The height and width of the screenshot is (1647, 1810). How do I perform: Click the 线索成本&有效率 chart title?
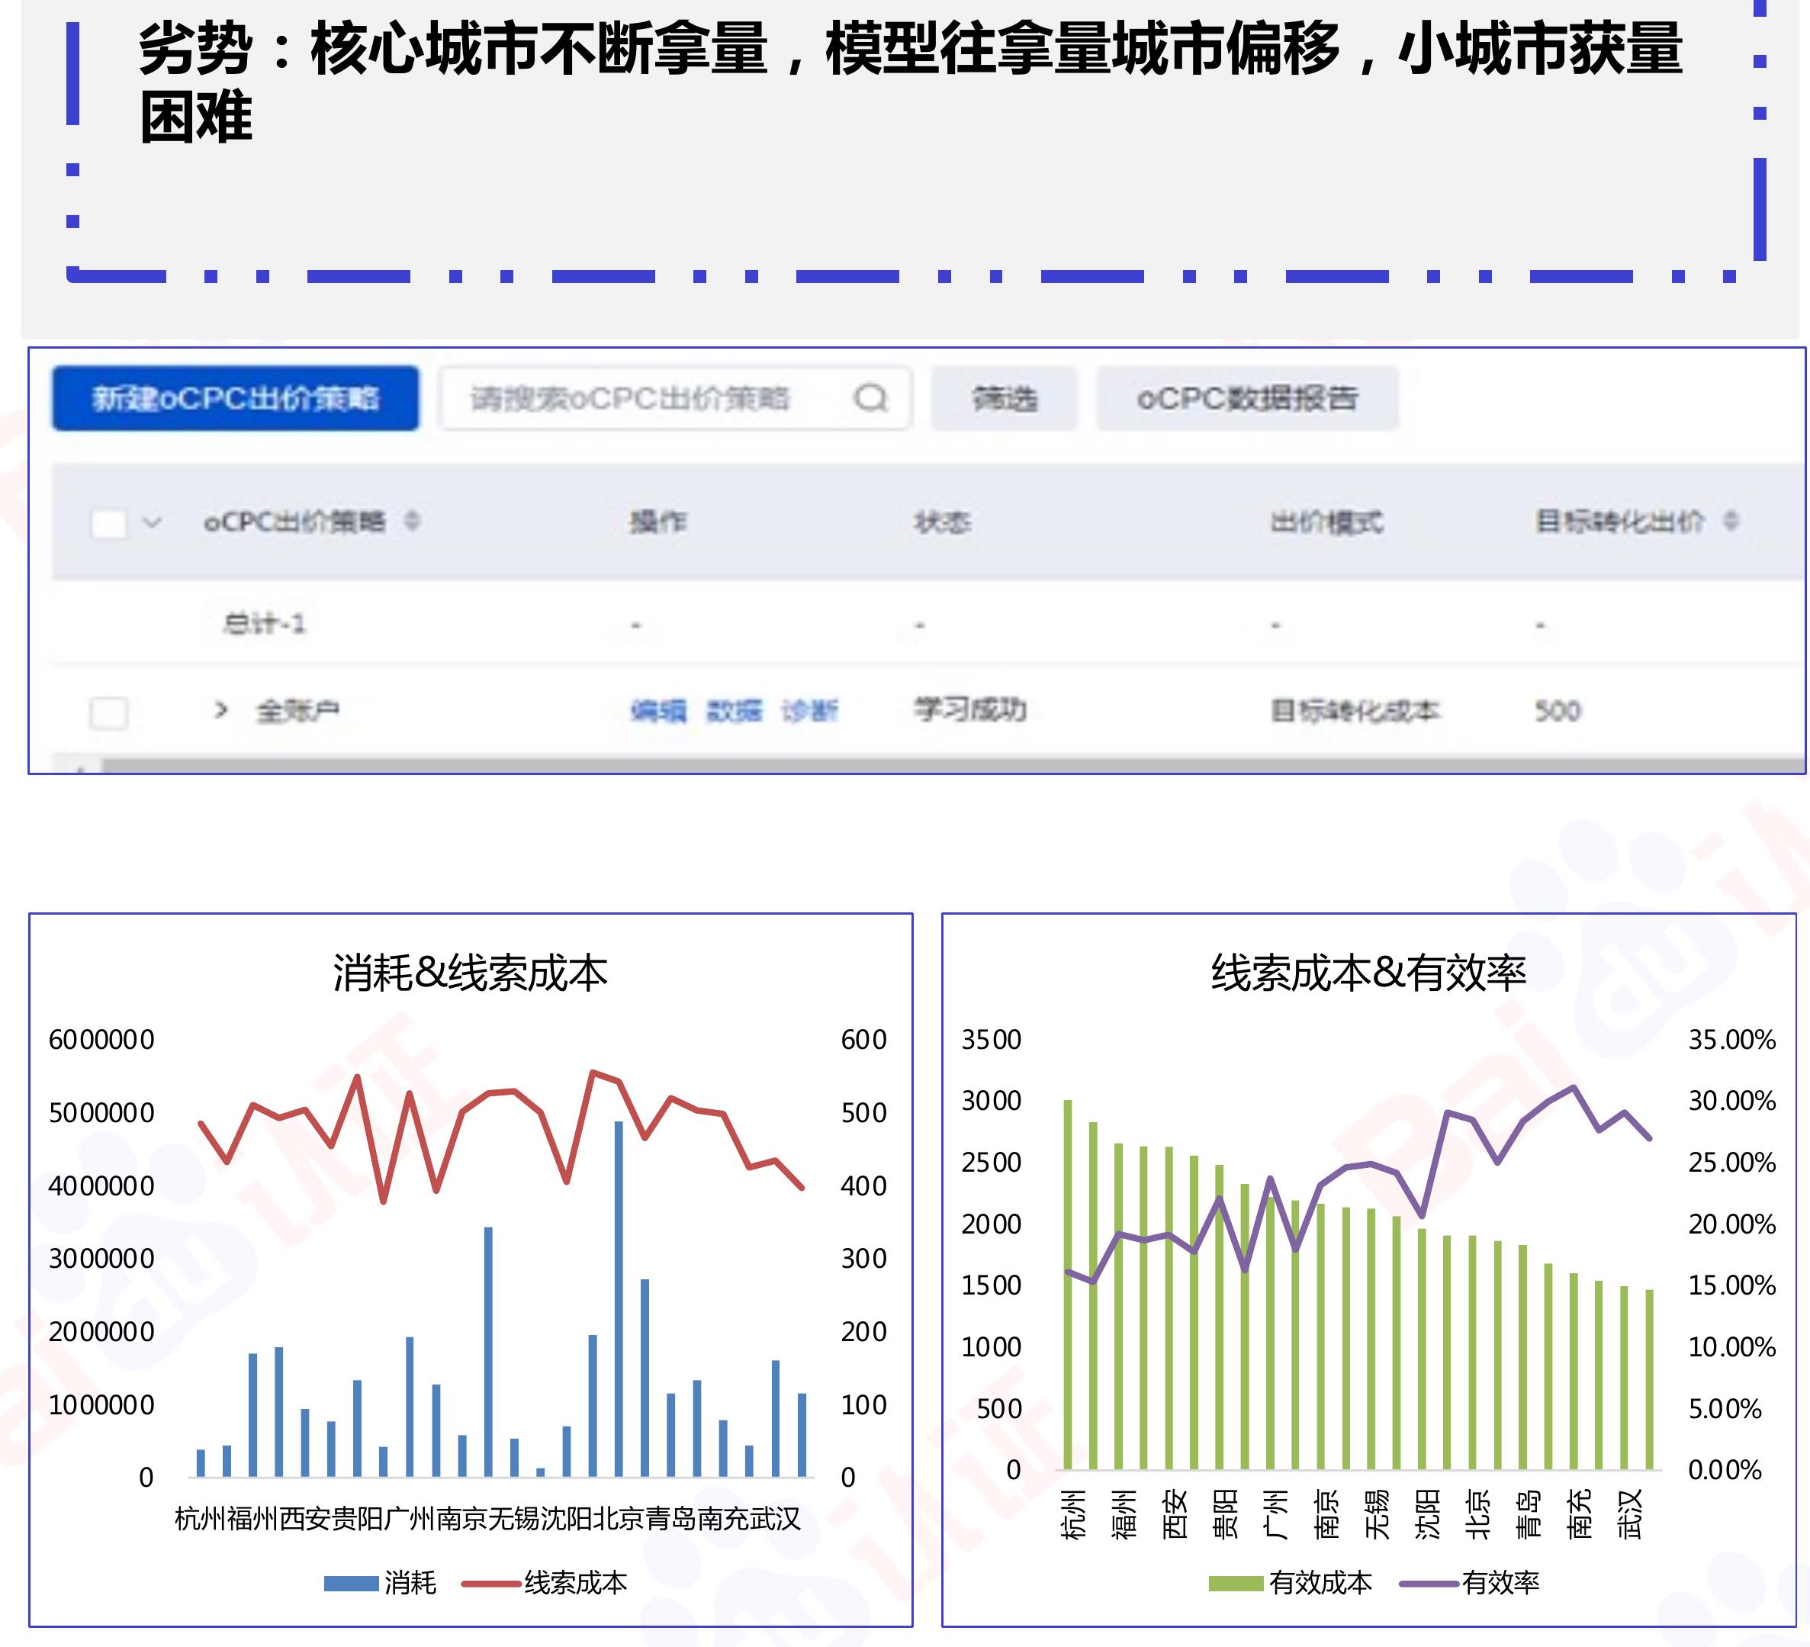1369,973
